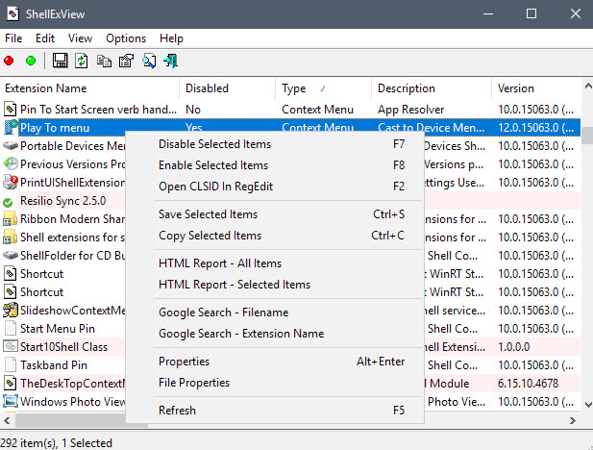Click the Resilio Sync green check icon

[8, 203]
